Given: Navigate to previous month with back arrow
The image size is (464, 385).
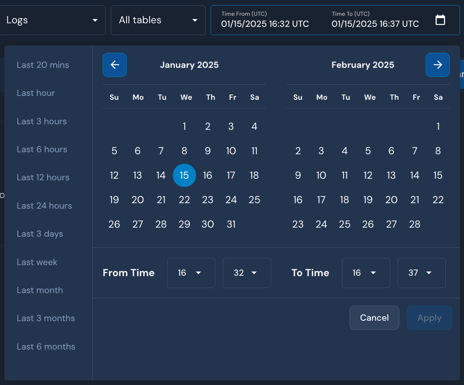Looking at the screenshot, I should point(114,65).
